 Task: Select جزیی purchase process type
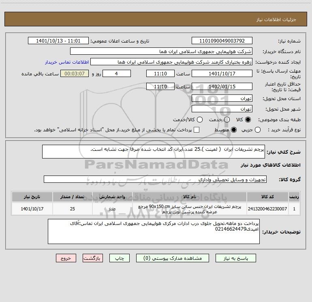(x=258, y=130)
